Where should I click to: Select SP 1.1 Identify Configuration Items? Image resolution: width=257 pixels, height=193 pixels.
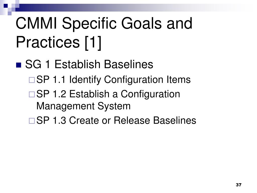(x=113, y=80)
